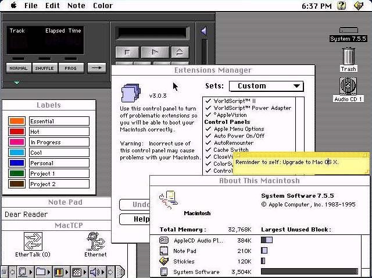The height and width of the screenshot is (278, 372).
Task: Click Control Strip left scroll arrow
Action: [12, 272]
